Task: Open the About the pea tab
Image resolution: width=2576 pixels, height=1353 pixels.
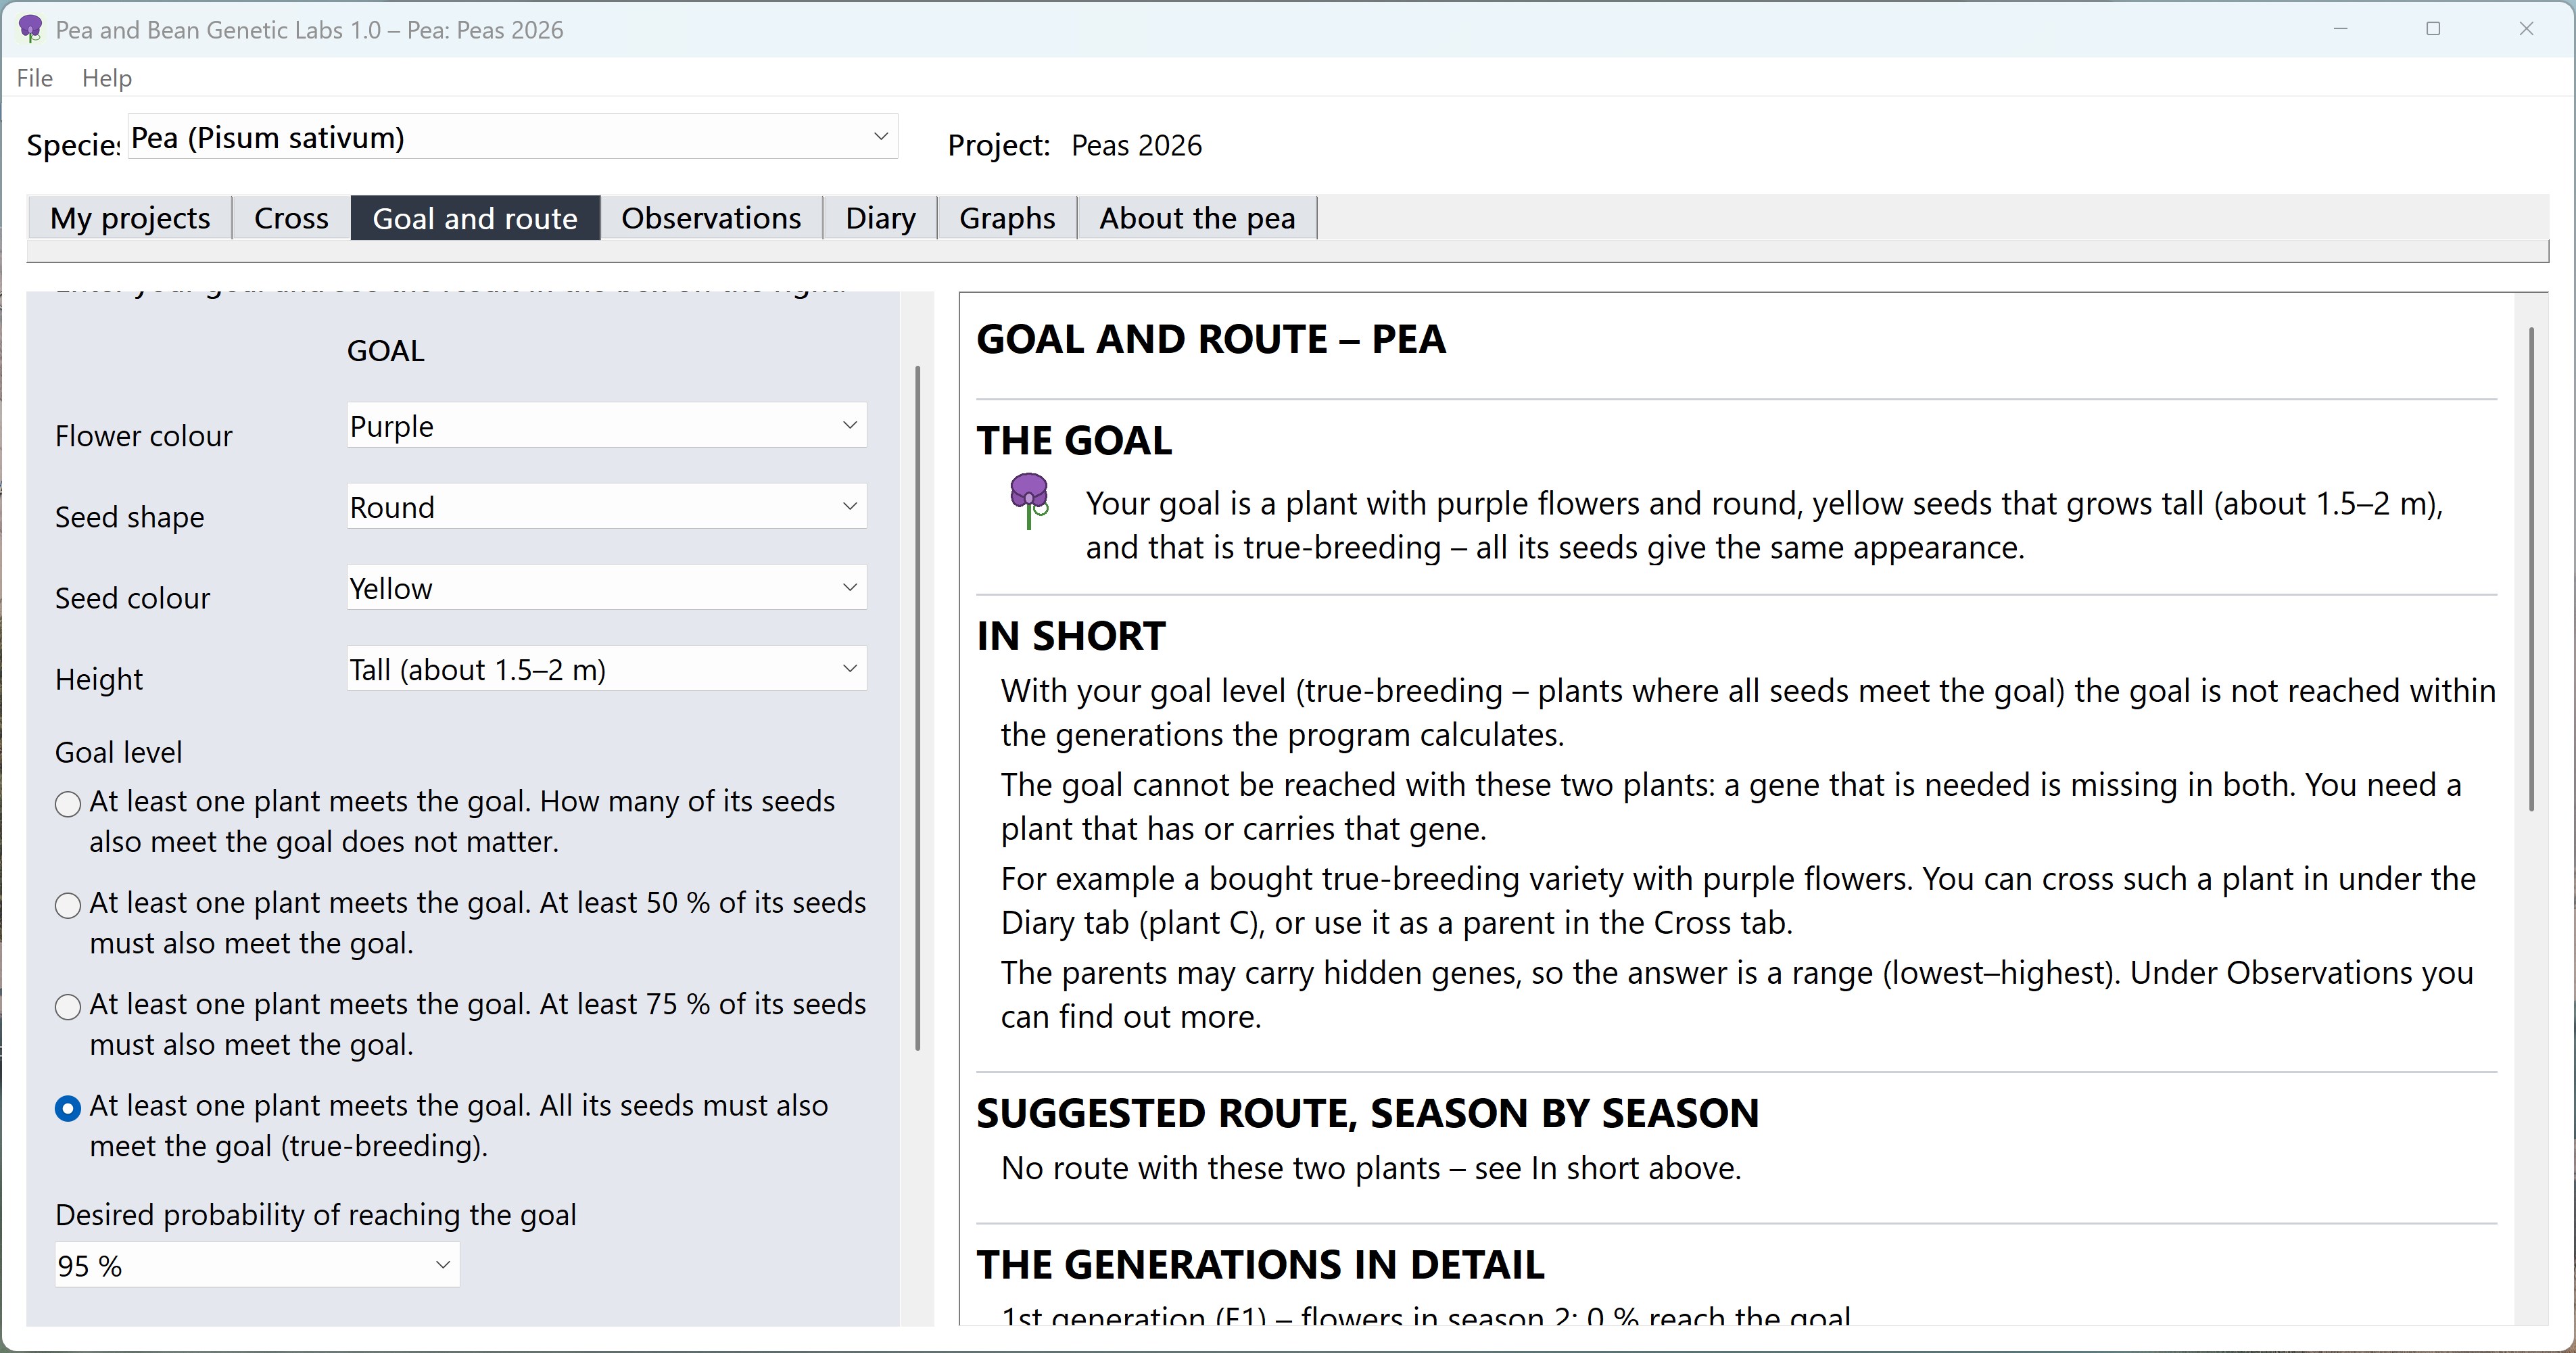Action: click(x=1197, y=218)
